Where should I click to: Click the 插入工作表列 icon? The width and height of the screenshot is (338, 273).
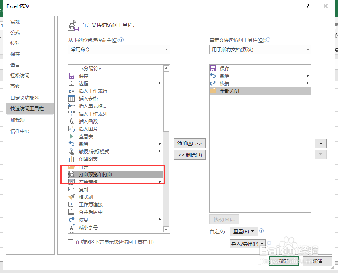pos(71,114)
